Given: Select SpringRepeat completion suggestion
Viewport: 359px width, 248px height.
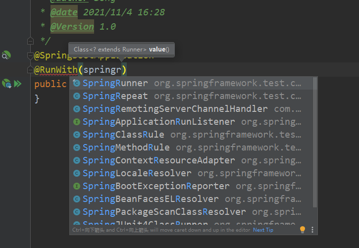Looking at the screenshot, I should pyautogui.click(x=191, y=96).
